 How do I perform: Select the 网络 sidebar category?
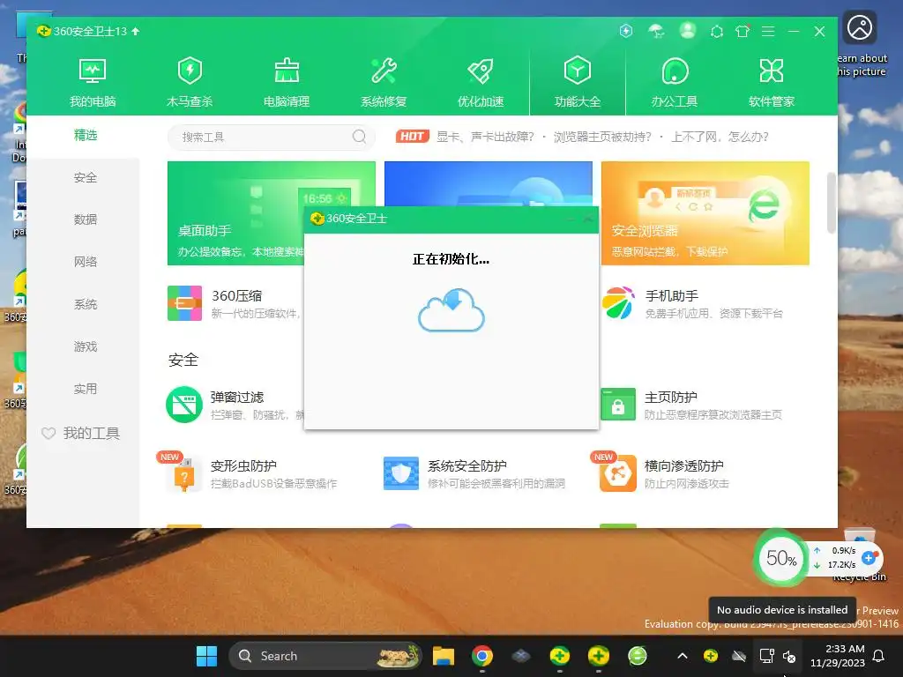pyautogui.click(x=86, y=261)
